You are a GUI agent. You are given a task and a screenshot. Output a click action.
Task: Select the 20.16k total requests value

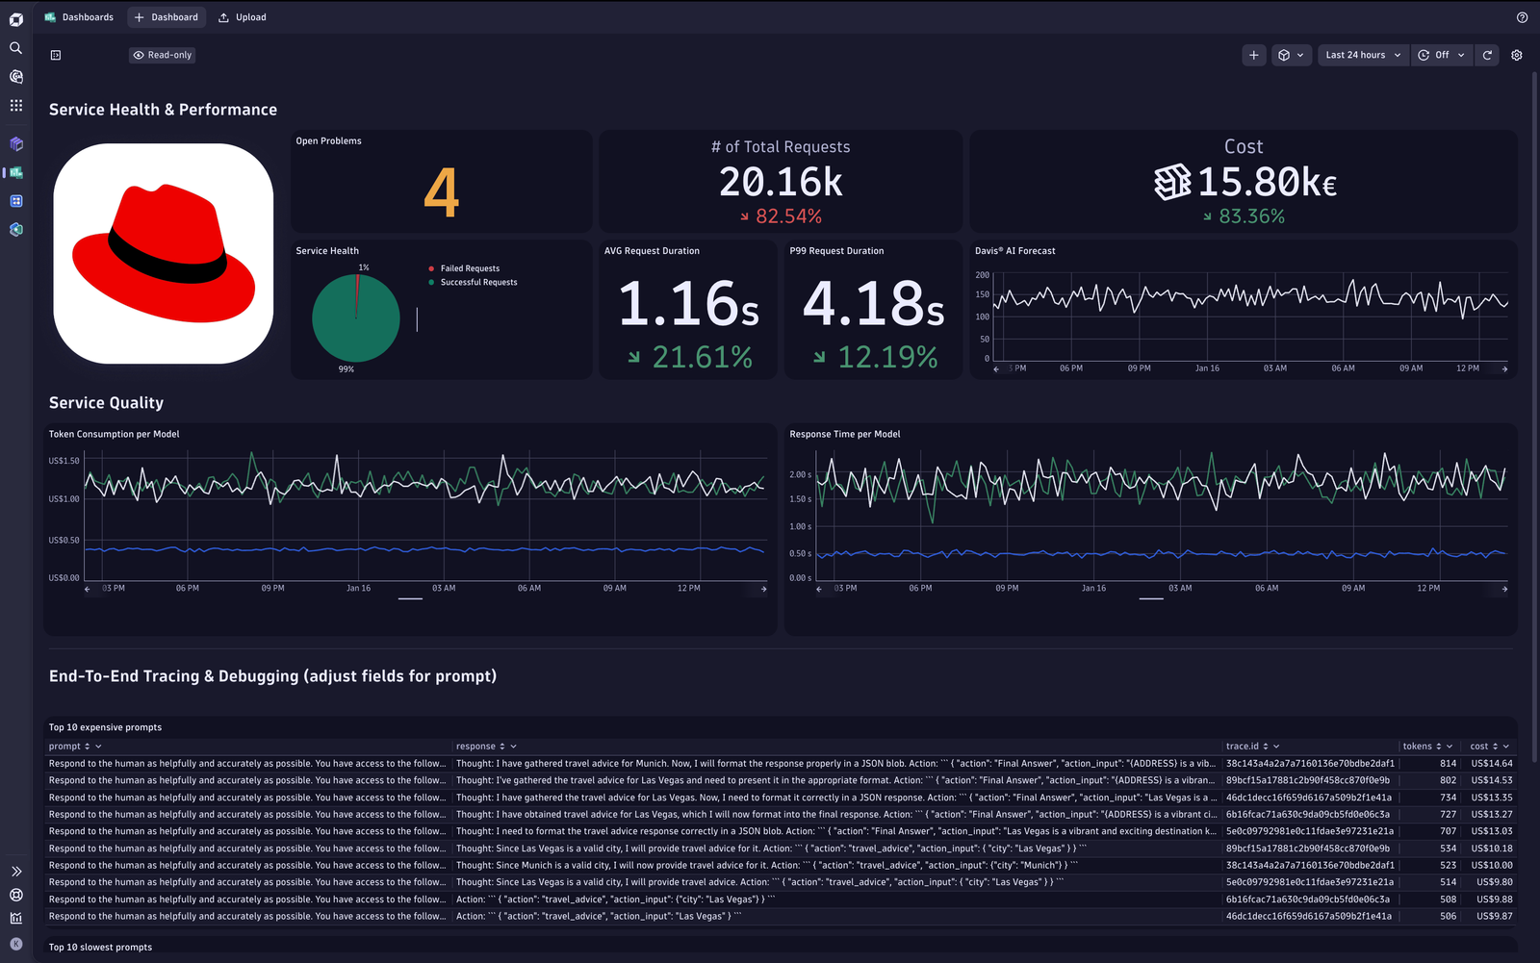pyautogui.click(x=781, y=182)
